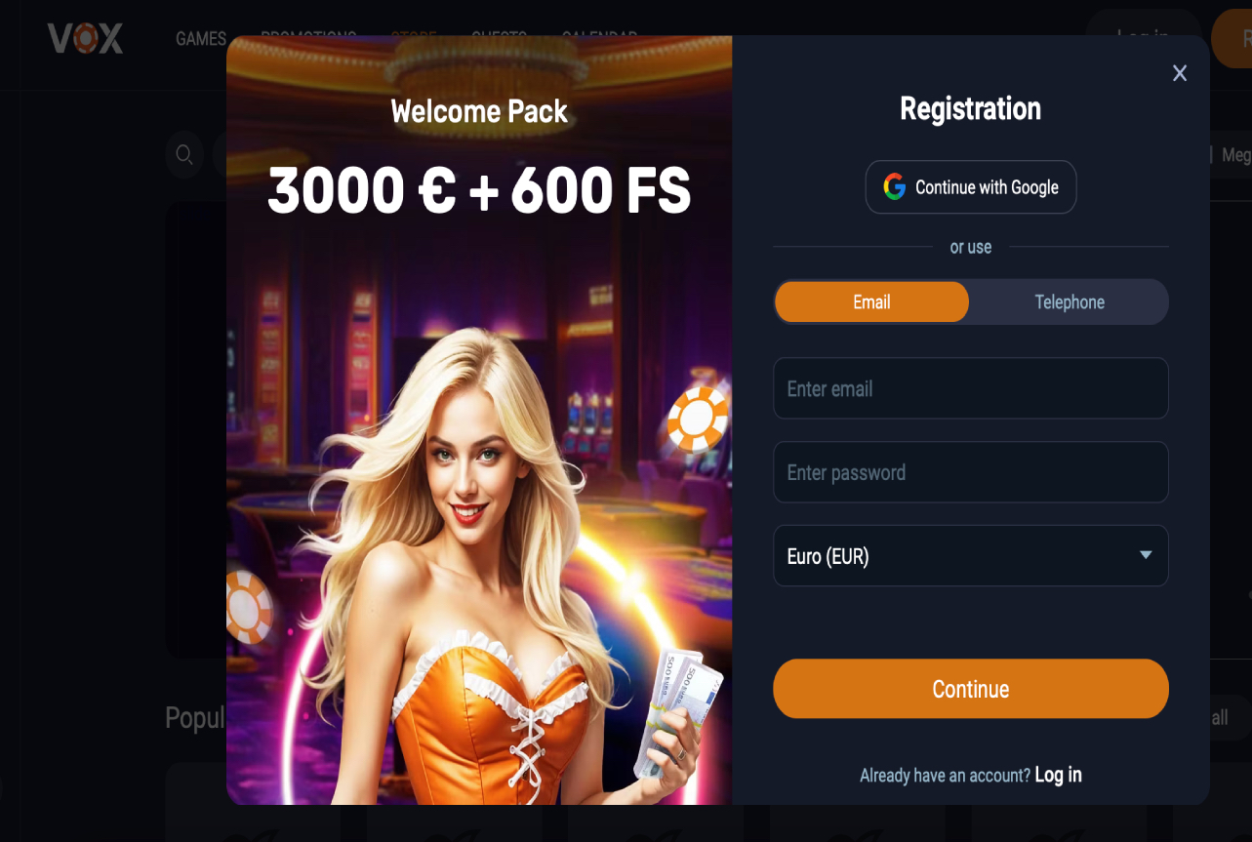Click the Welcome Pack banner image
The image size is (1252, 842).
tap(479, 421)
